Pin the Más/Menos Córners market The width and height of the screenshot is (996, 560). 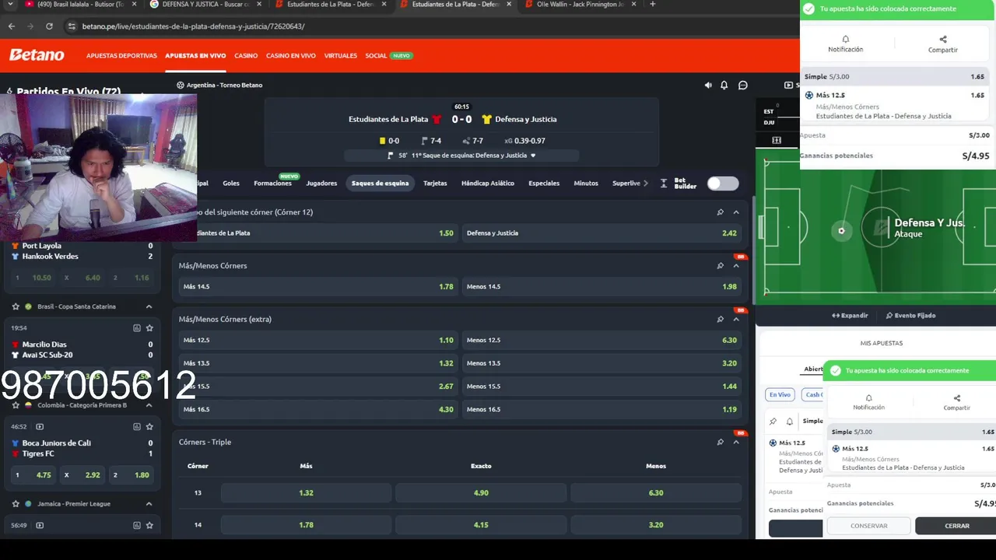point(720,266)
